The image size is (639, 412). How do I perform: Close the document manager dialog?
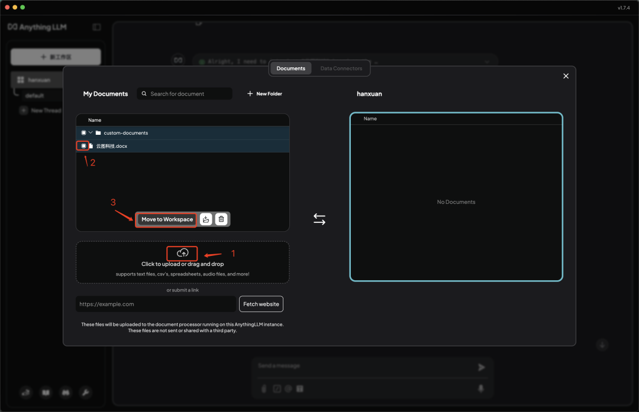pyautogui.click(x=566, y=76)
